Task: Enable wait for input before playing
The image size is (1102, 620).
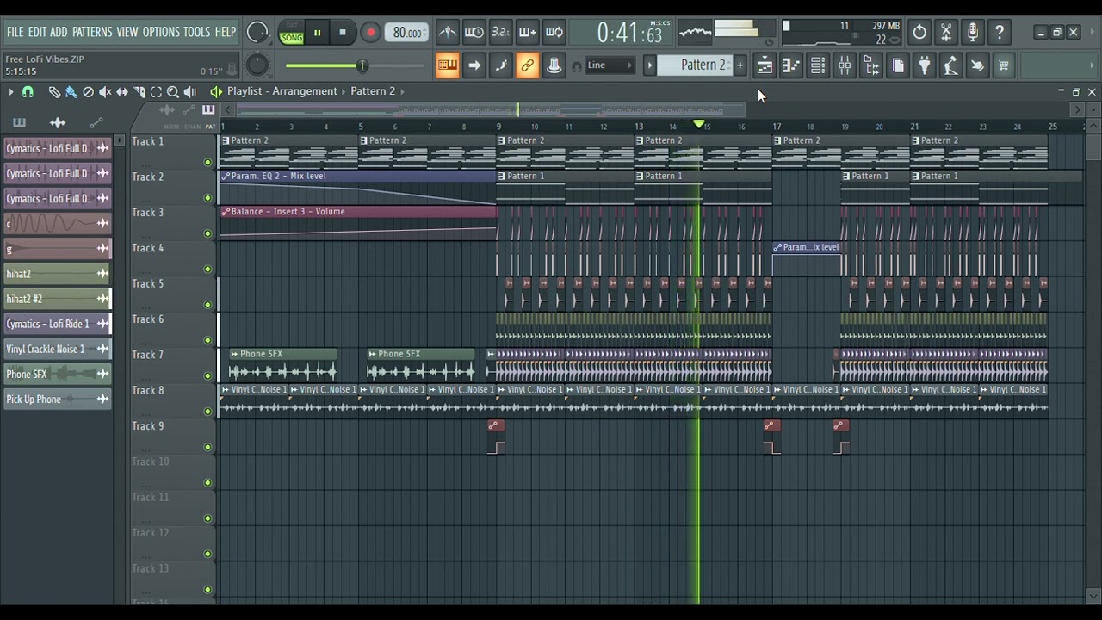Action: tap(474, 33)
